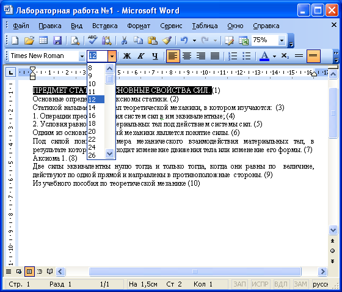This screenshot has height=292, width=342.
Task: Select the Cut scissors icon
Action: point(124,40)
